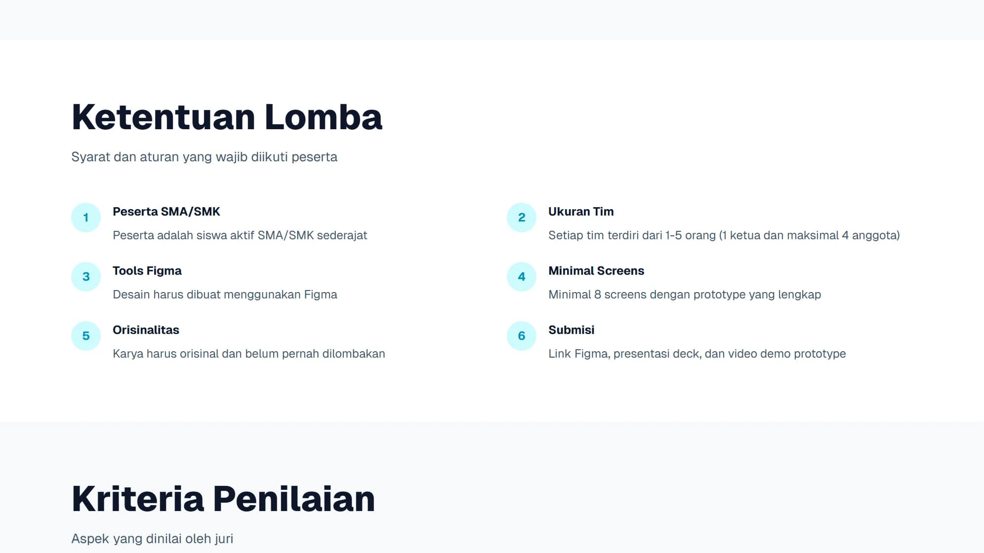The width and height of the screenshot is (984, 553).
Task: Click the Ketentuan Lomba heading
Action: click(x=227, y=117)
